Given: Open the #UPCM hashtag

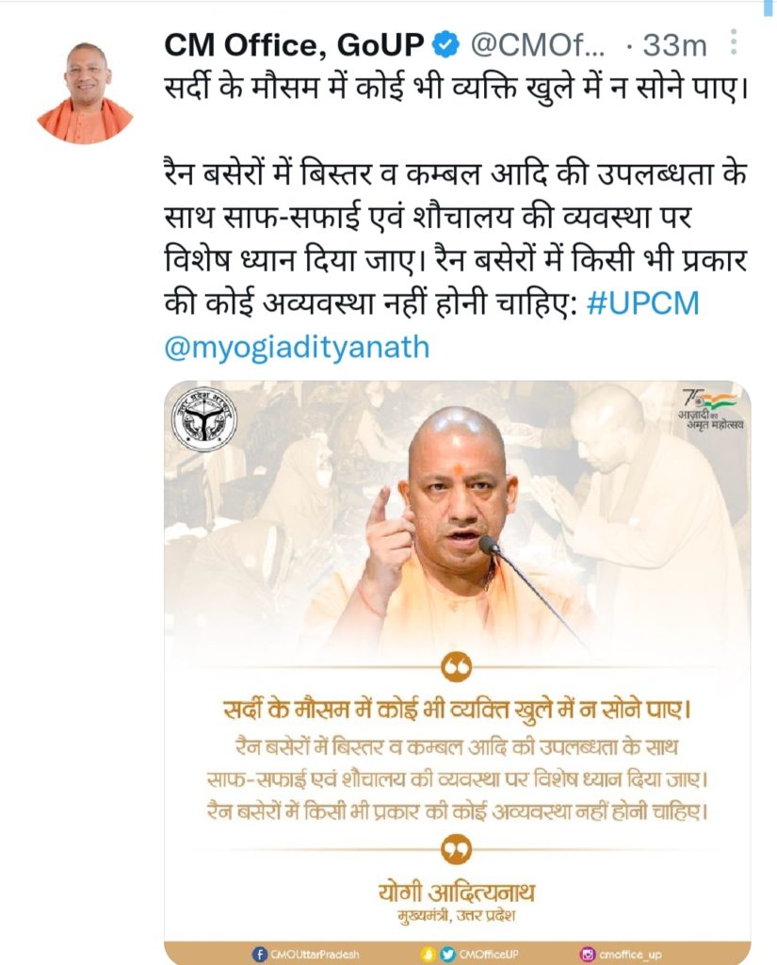Looking at the screenshot, I should coord(643,303).
